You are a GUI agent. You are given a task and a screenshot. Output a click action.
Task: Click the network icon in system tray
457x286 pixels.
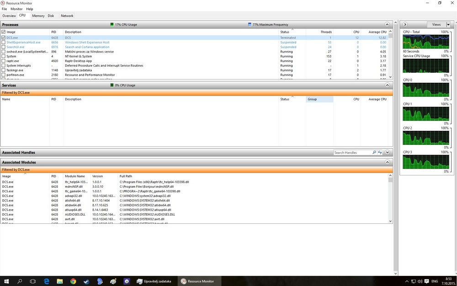413,281
